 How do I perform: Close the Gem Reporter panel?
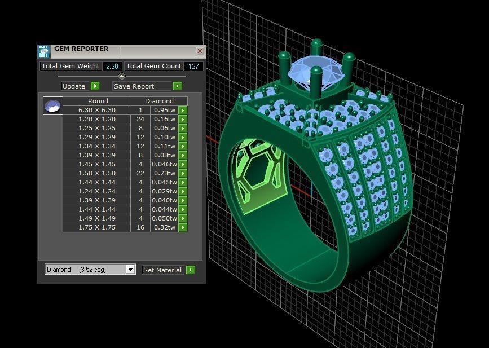[200, 51]
